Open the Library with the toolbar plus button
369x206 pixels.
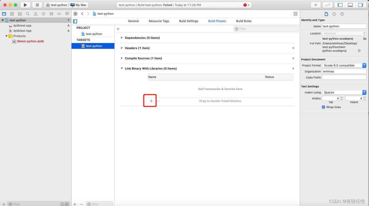(316, 5)
